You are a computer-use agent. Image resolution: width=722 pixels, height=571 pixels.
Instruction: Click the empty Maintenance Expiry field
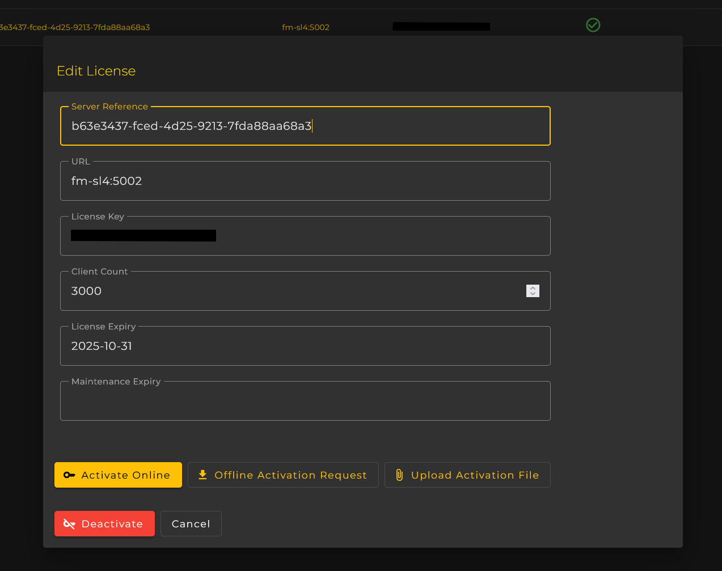pos(305,401)
